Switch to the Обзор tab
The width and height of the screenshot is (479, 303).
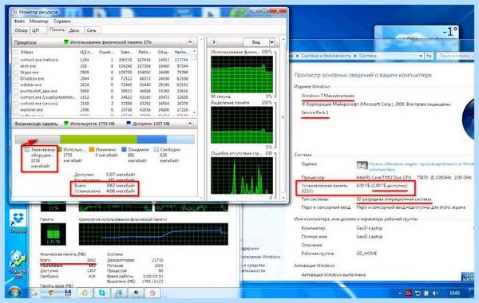pos(21,30)
